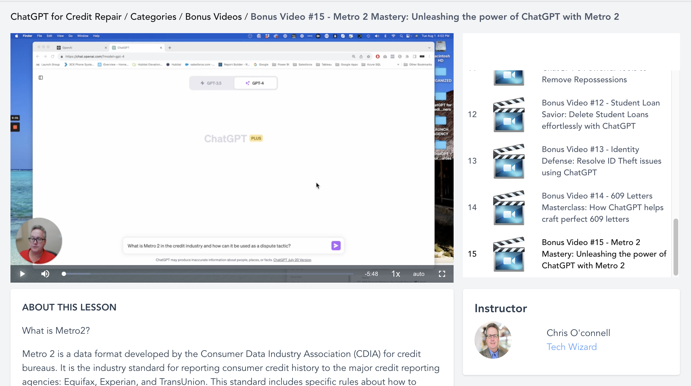Open Bonus Video #12 Student Loan Savior
Image resolution: width=691 pixels, height=386 pixels.
pos(601,114)
